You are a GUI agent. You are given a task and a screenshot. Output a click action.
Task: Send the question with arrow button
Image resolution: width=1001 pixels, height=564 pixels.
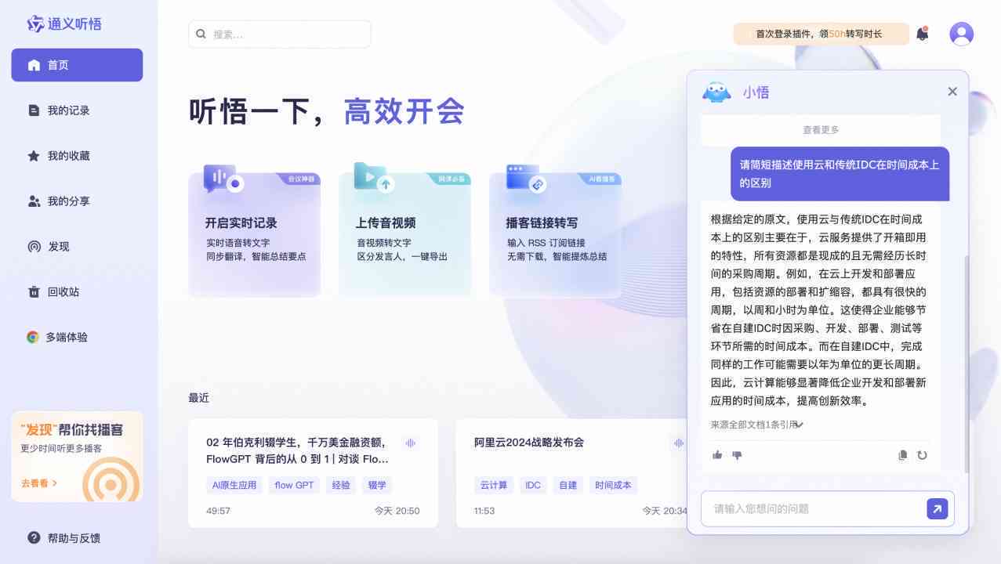pos(938,509)
